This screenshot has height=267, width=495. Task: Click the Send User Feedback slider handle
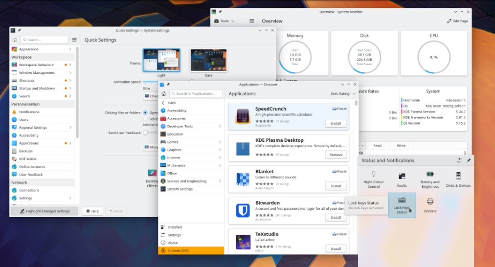click(x=145, y=133)
